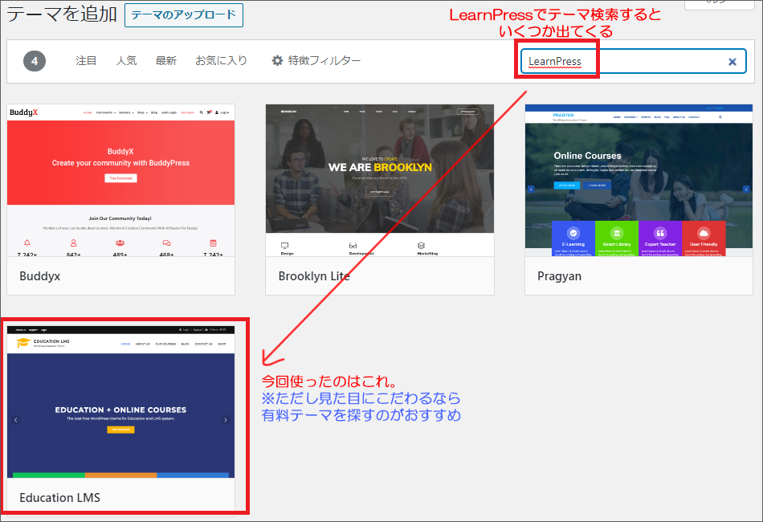Select the 注目 filter tab
Screen dimensions: 763x522
pos(86,59)
